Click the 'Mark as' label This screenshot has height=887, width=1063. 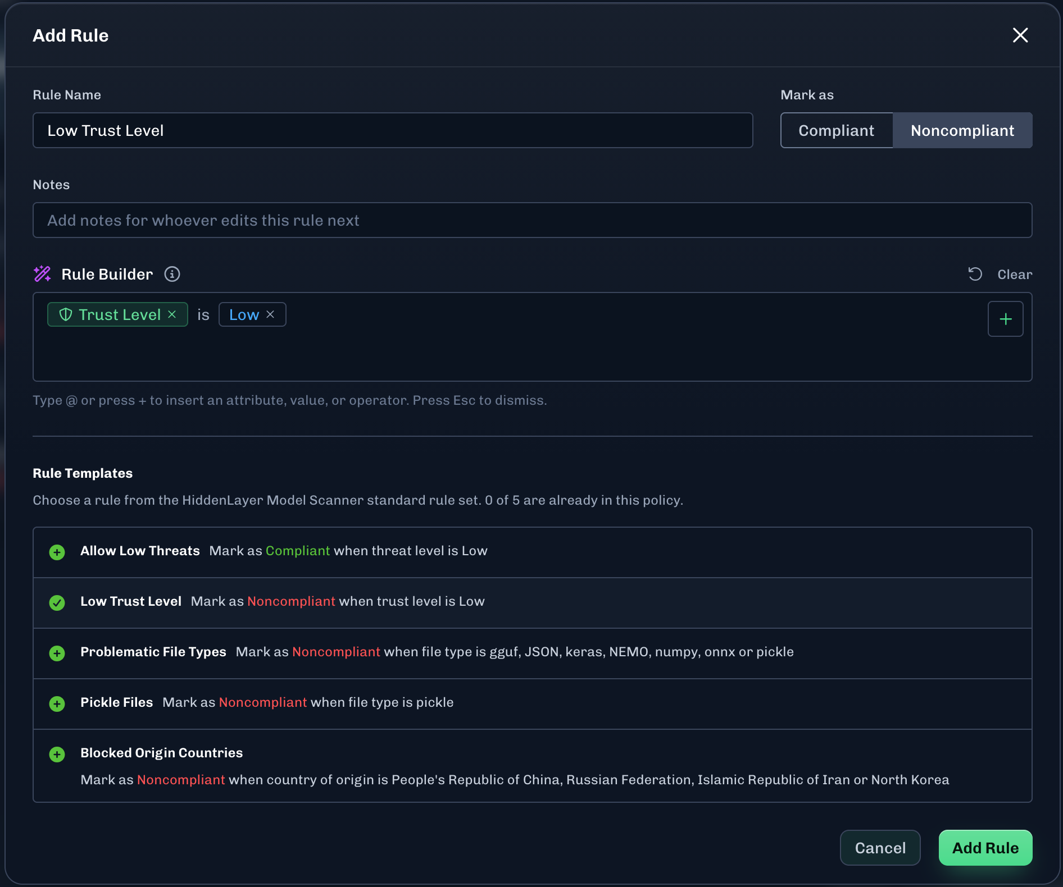tap(807, 95)
